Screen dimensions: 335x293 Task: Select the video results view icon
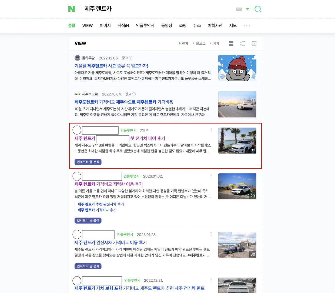pos(254,43)
